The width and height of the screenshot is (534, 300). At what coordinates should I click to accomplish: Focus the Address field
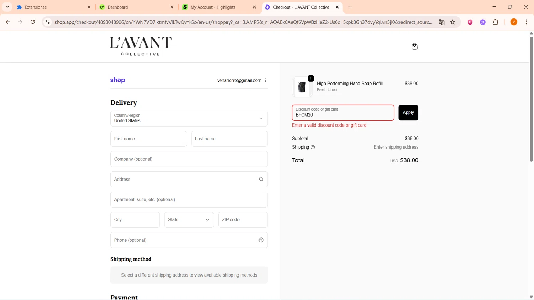pyautogui.click(x=189, y=179)
